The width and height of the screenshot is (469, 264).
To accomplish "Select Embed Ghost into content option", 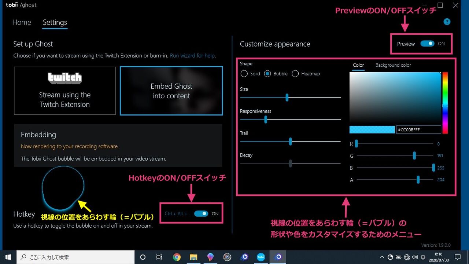I will (x=171, y=91).
